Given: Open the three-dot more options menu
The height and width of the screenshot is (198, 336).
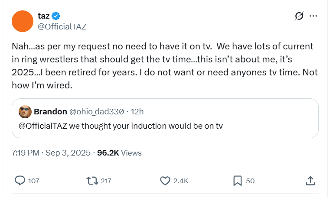Looking at the screenshot, I should tap(313, 16).
